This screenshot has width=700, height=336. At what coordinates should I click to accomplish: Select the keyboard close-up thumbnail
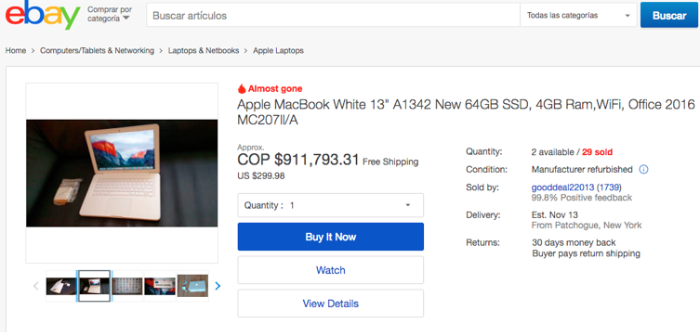tap(126, 286)
